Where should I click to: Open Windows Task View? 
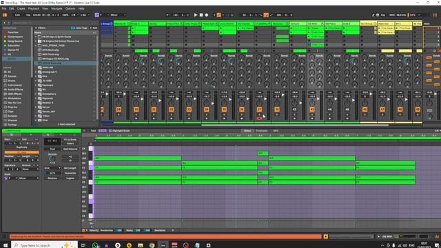coord(83,245)
